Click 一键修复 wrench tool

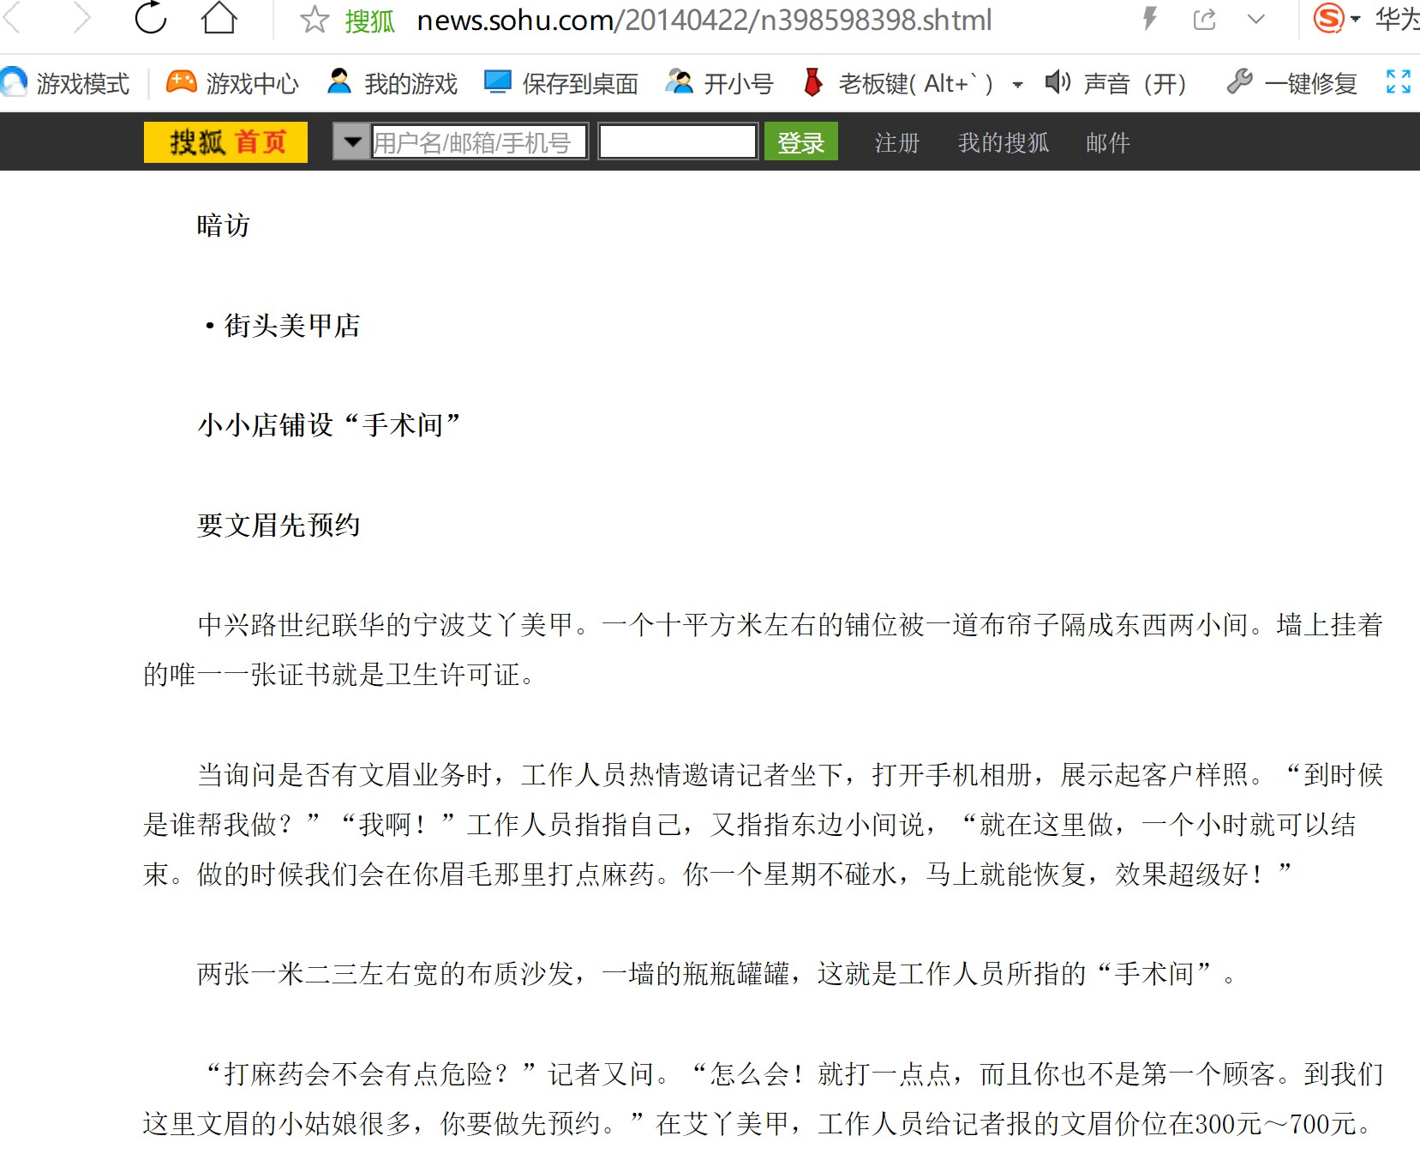1292,83
